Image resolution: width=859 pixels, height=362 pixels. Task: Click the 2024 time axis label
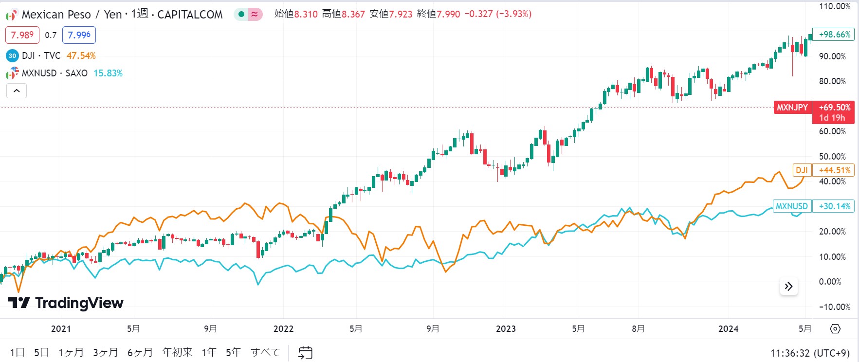(729, 329)
